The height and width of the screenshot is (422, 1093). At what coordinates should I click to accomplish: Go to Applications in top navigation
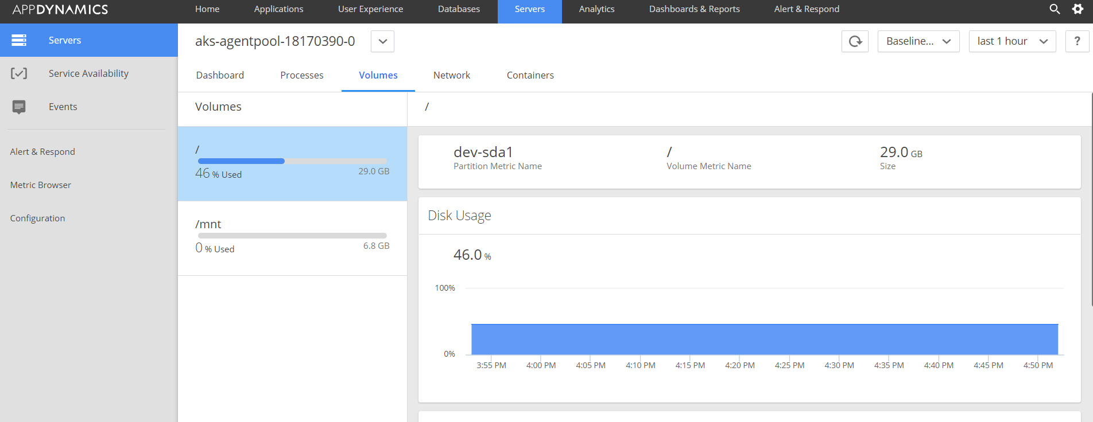pyautogui.click(x=278, y=9)
